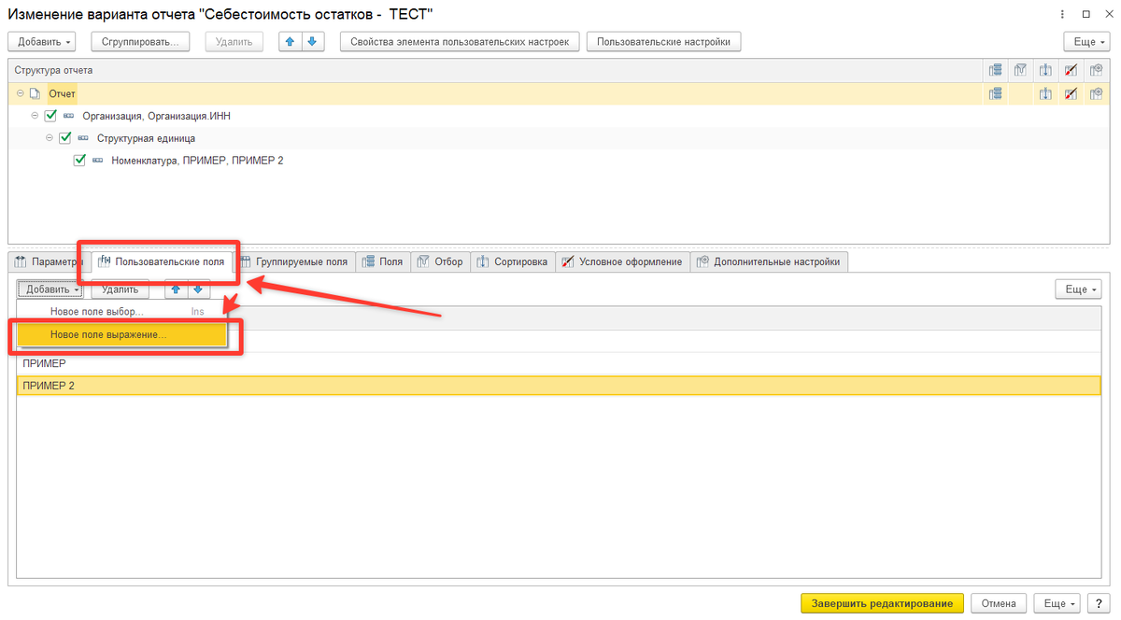Open the bottom Еще dropdown near Отмена
This screenshot has width=1121, height=620.
click(1058, 603)
